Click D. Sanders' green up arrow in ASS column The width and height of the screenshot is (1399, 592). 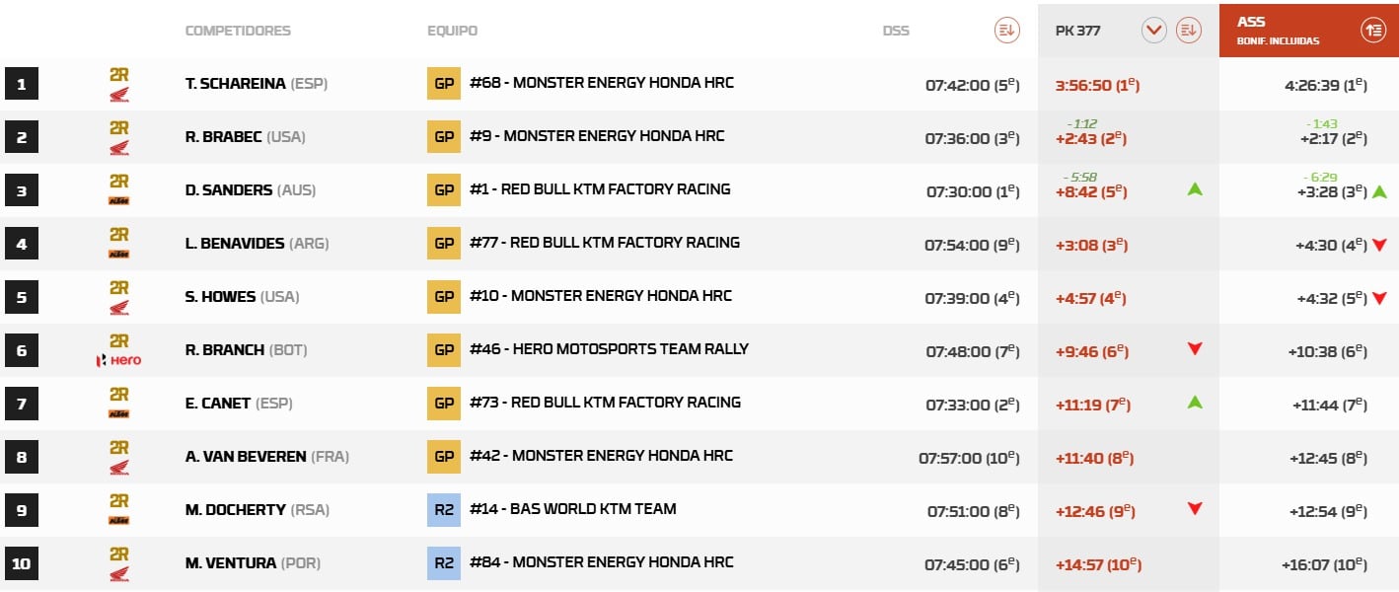1379,190
